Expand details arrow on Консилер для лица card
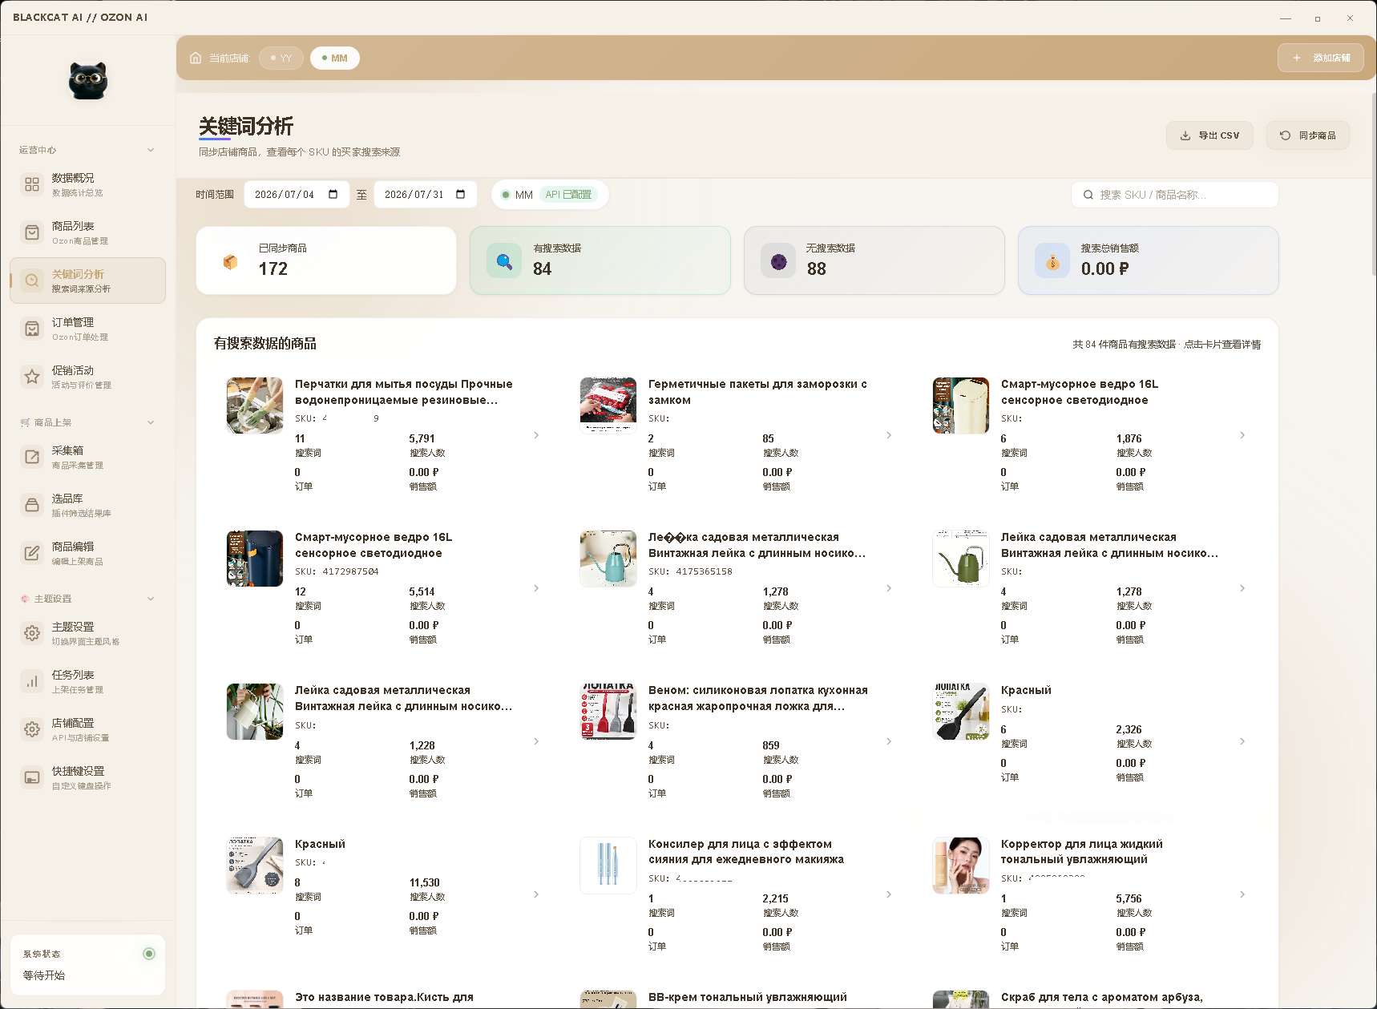Viewport: 1377px width, 1009px height. coord(889,894)
